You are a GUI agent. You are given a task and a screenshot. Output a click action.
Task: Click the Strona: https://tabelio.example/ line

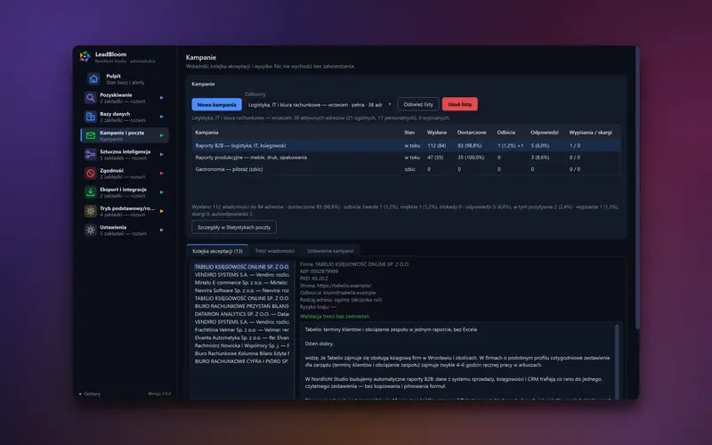point(336,286)
